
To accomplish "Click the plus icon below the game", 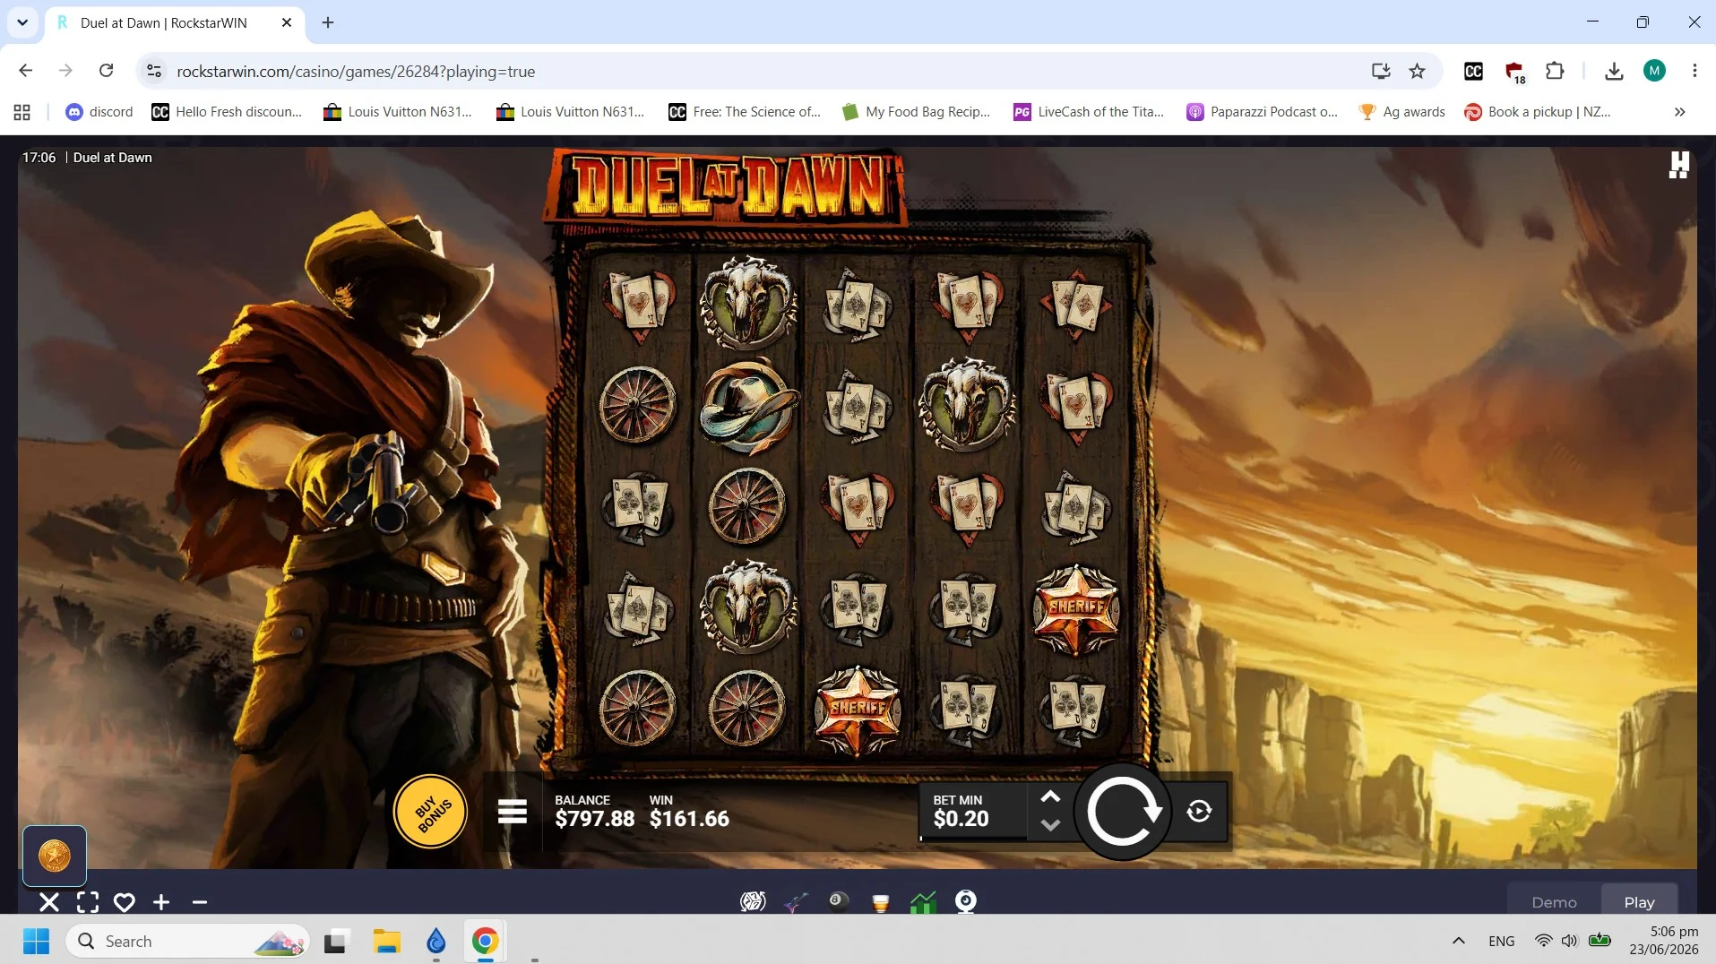I will 161,902.
